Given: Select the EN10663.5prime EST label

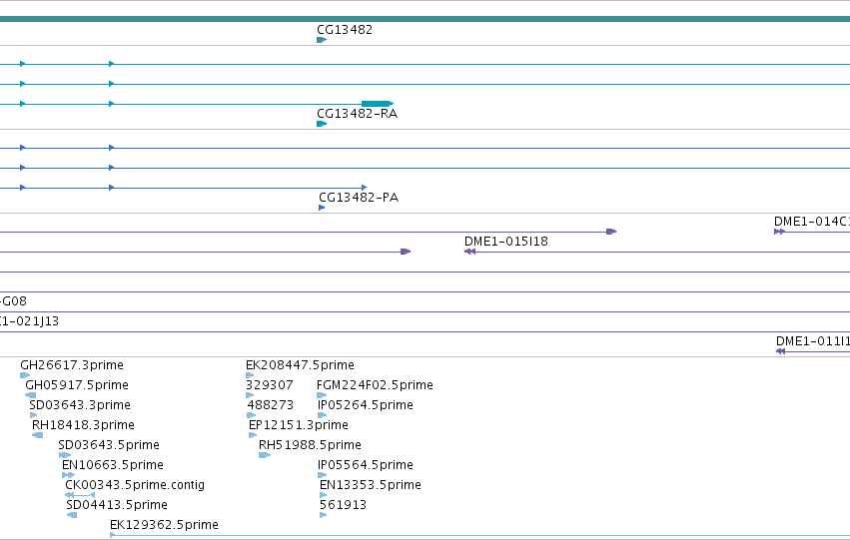Looking at the screenshot, I should click(x=112, y=465).
